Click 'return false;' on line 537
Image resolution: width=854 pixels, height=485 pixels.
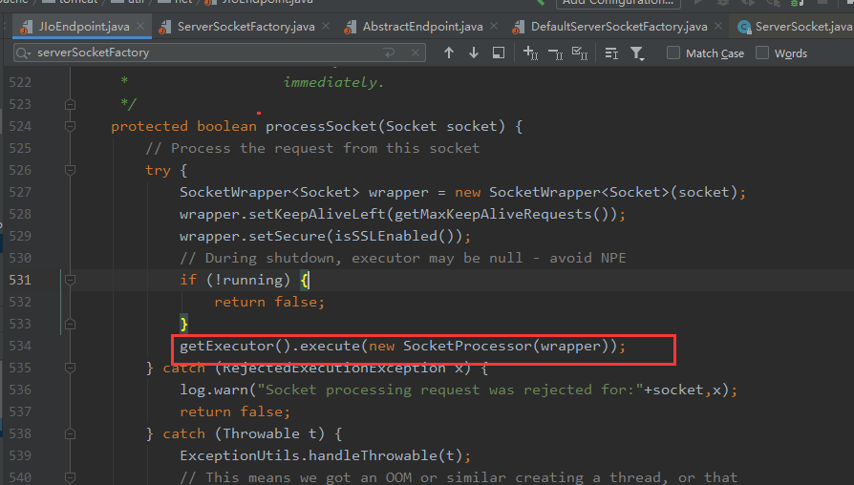coord(235,411)
